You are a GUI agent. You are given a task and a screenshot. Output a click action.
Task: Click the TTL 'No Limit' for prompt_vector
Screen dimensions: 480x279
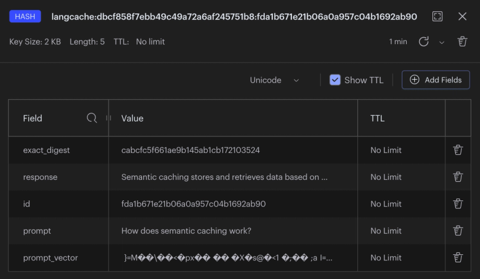[x=386, y=258]
